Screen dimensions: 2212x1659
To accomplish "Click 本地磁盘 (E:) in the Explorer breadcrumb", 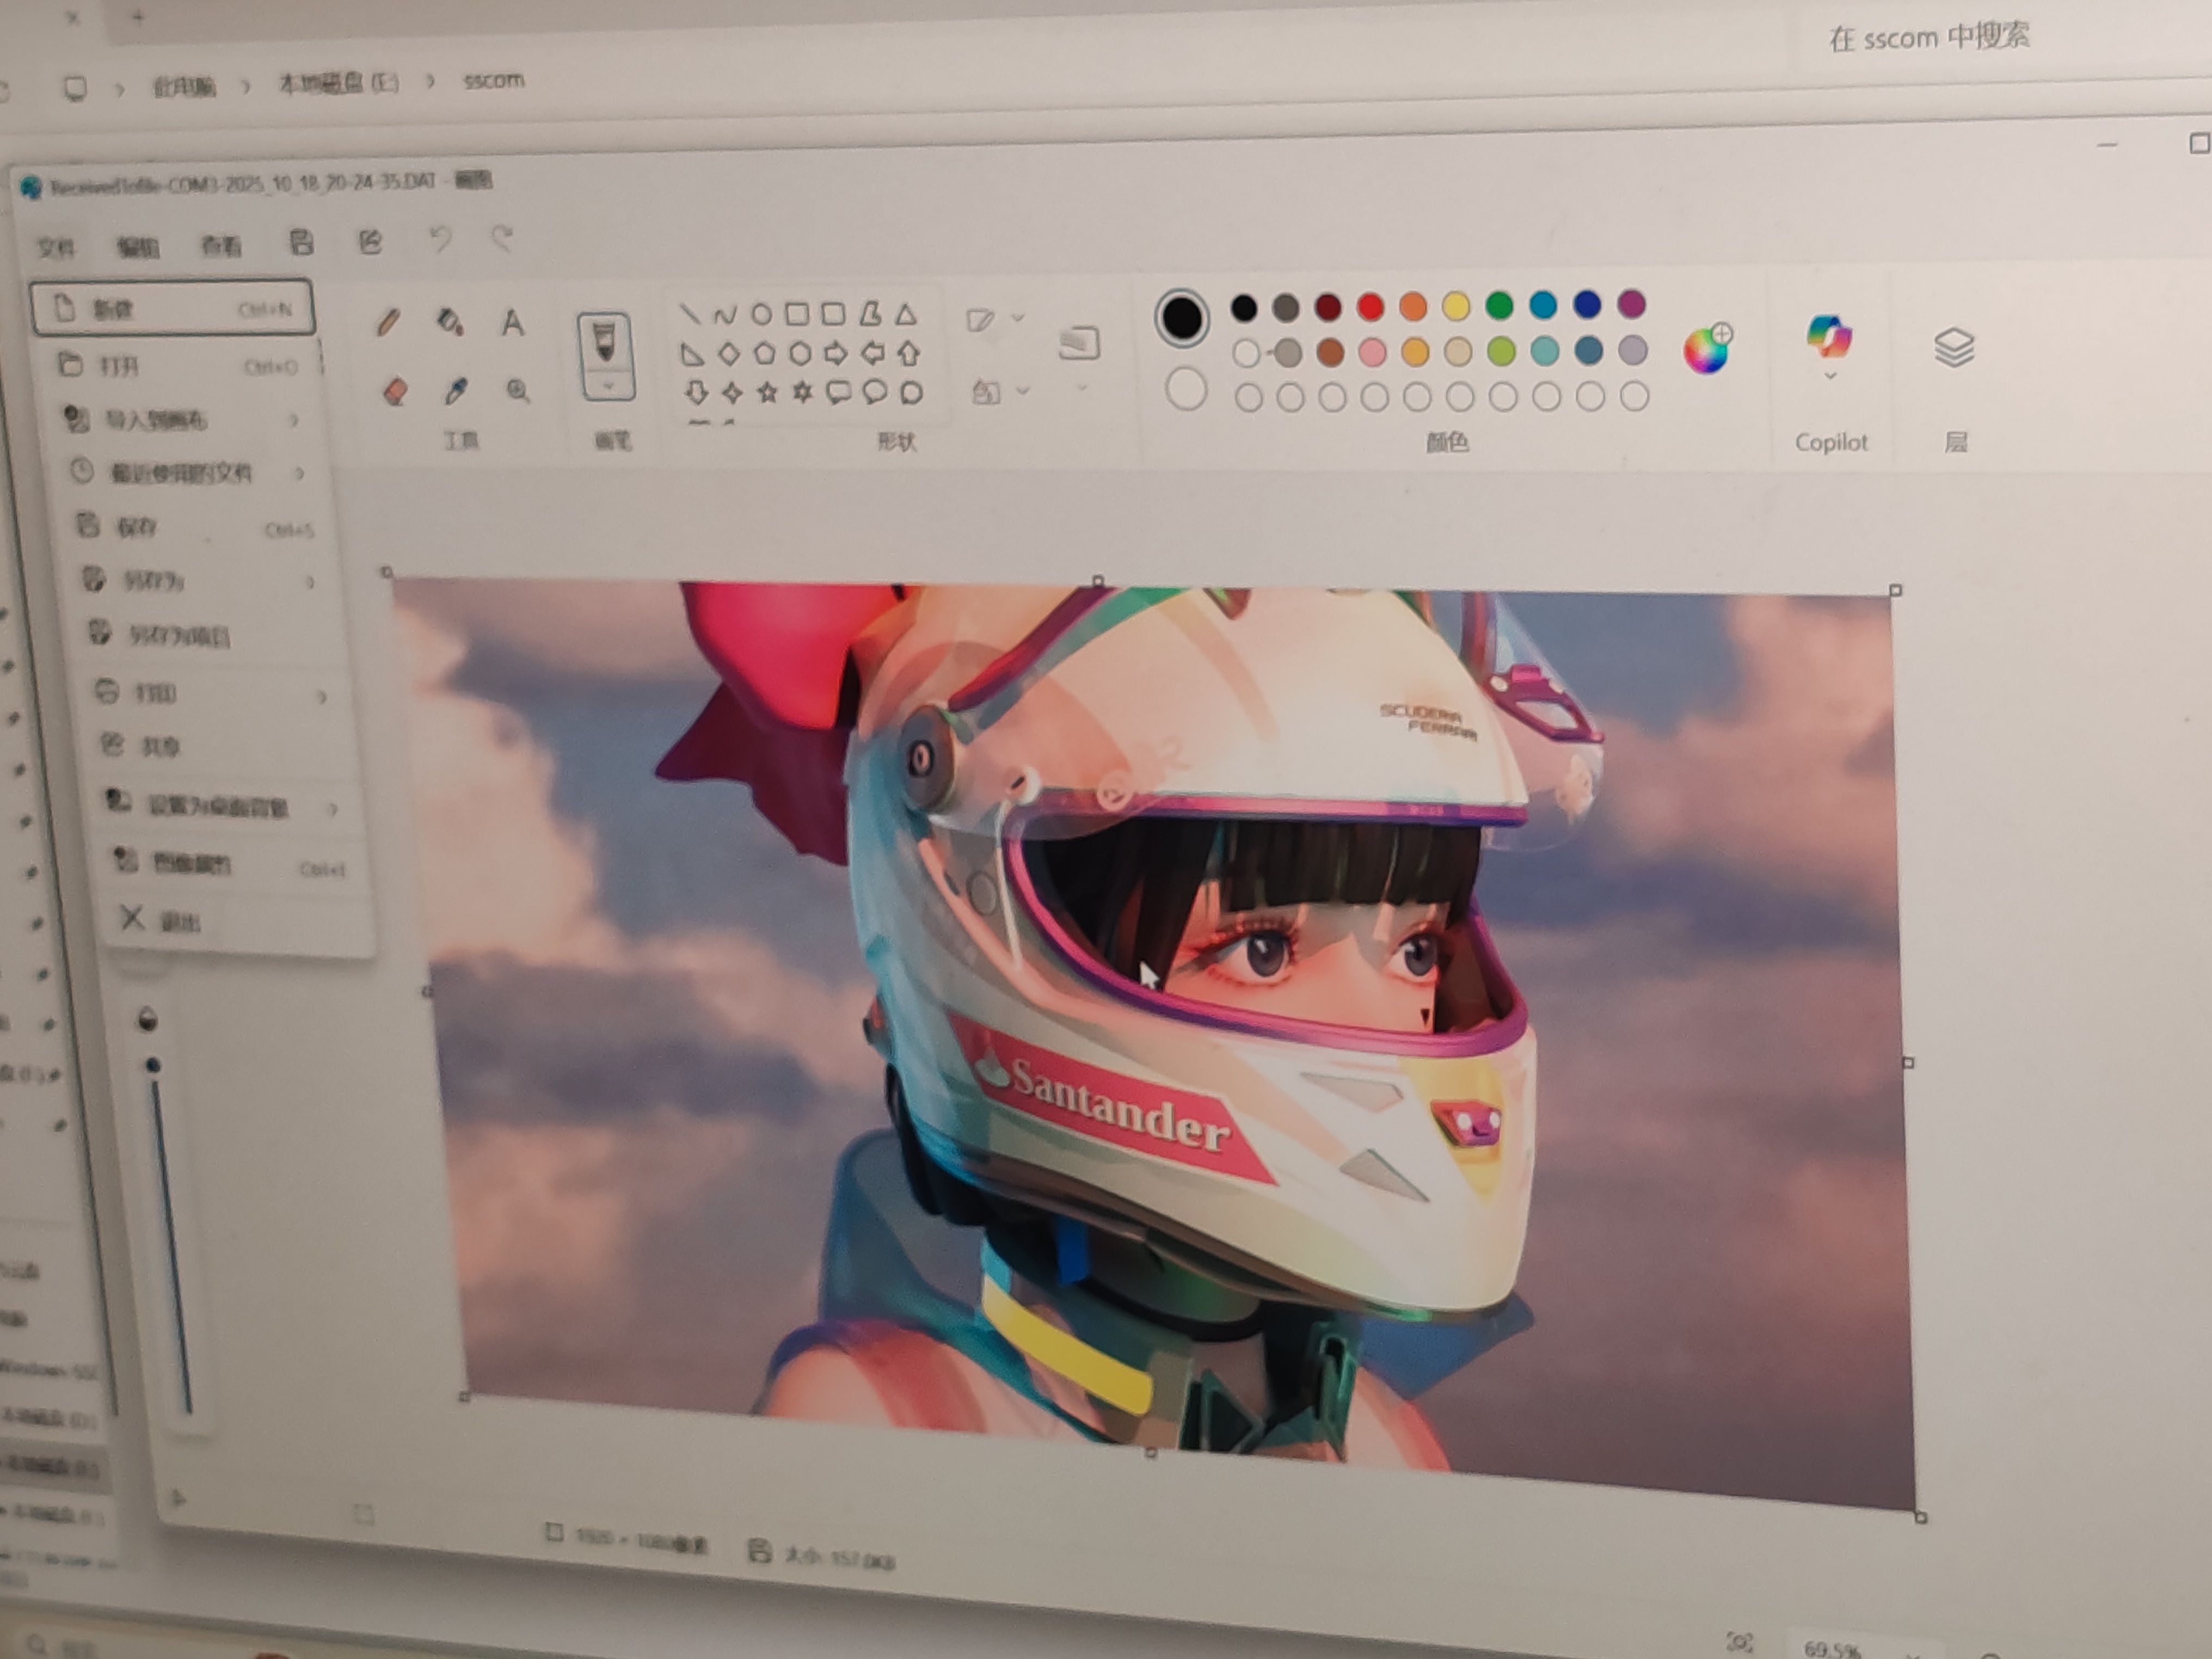I will 339,83.
